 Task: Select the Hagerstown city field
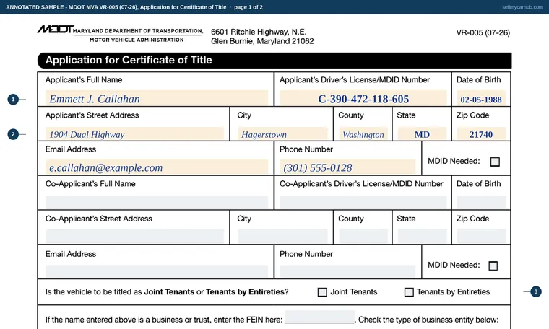tap(282, 134)
